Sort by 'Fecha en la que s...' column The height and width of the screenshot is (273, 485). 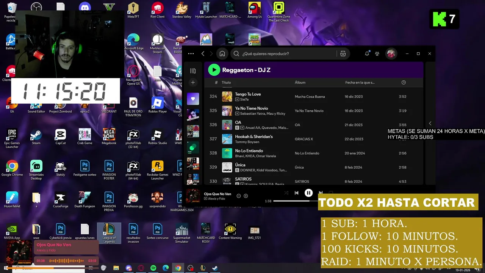[360, 82]
